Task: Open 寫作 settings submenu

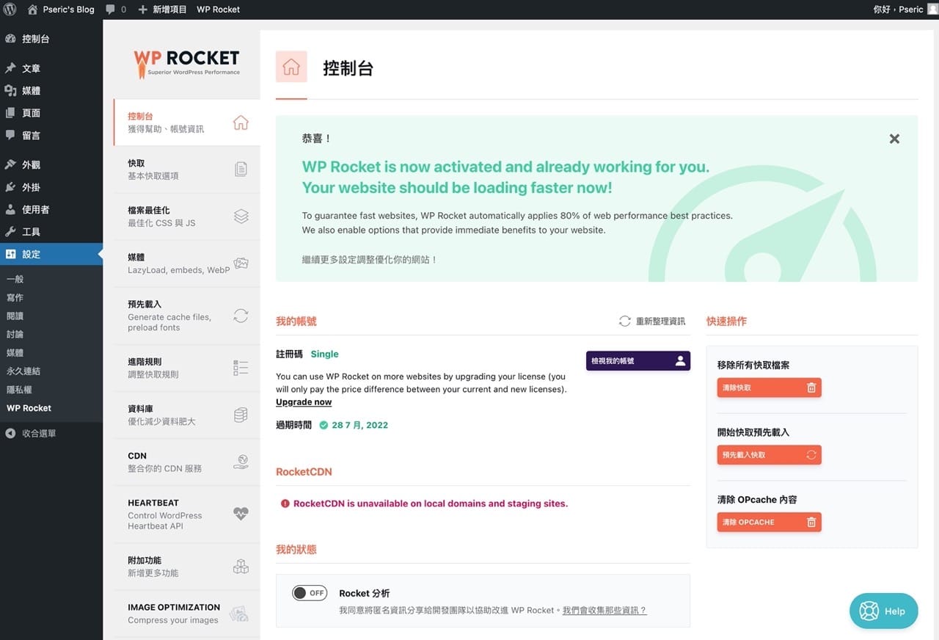Action: tap(15, 297)
